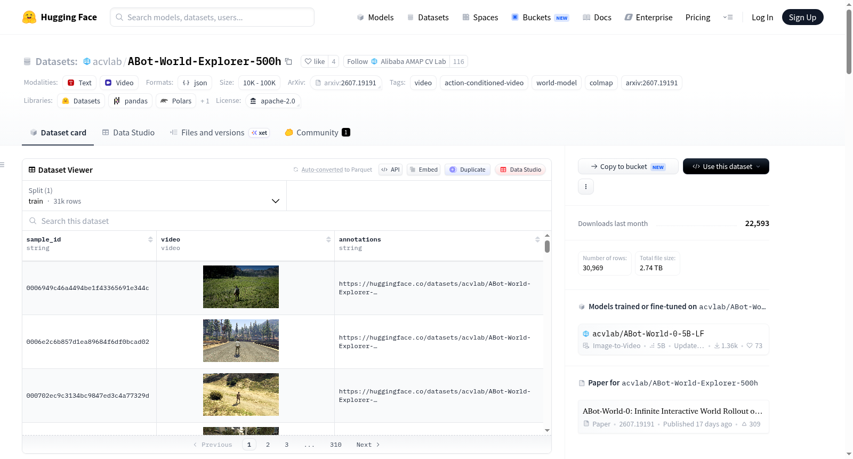Open Enterprise in top navigation
The image size is (853, 459).
[x=648, y=17]
